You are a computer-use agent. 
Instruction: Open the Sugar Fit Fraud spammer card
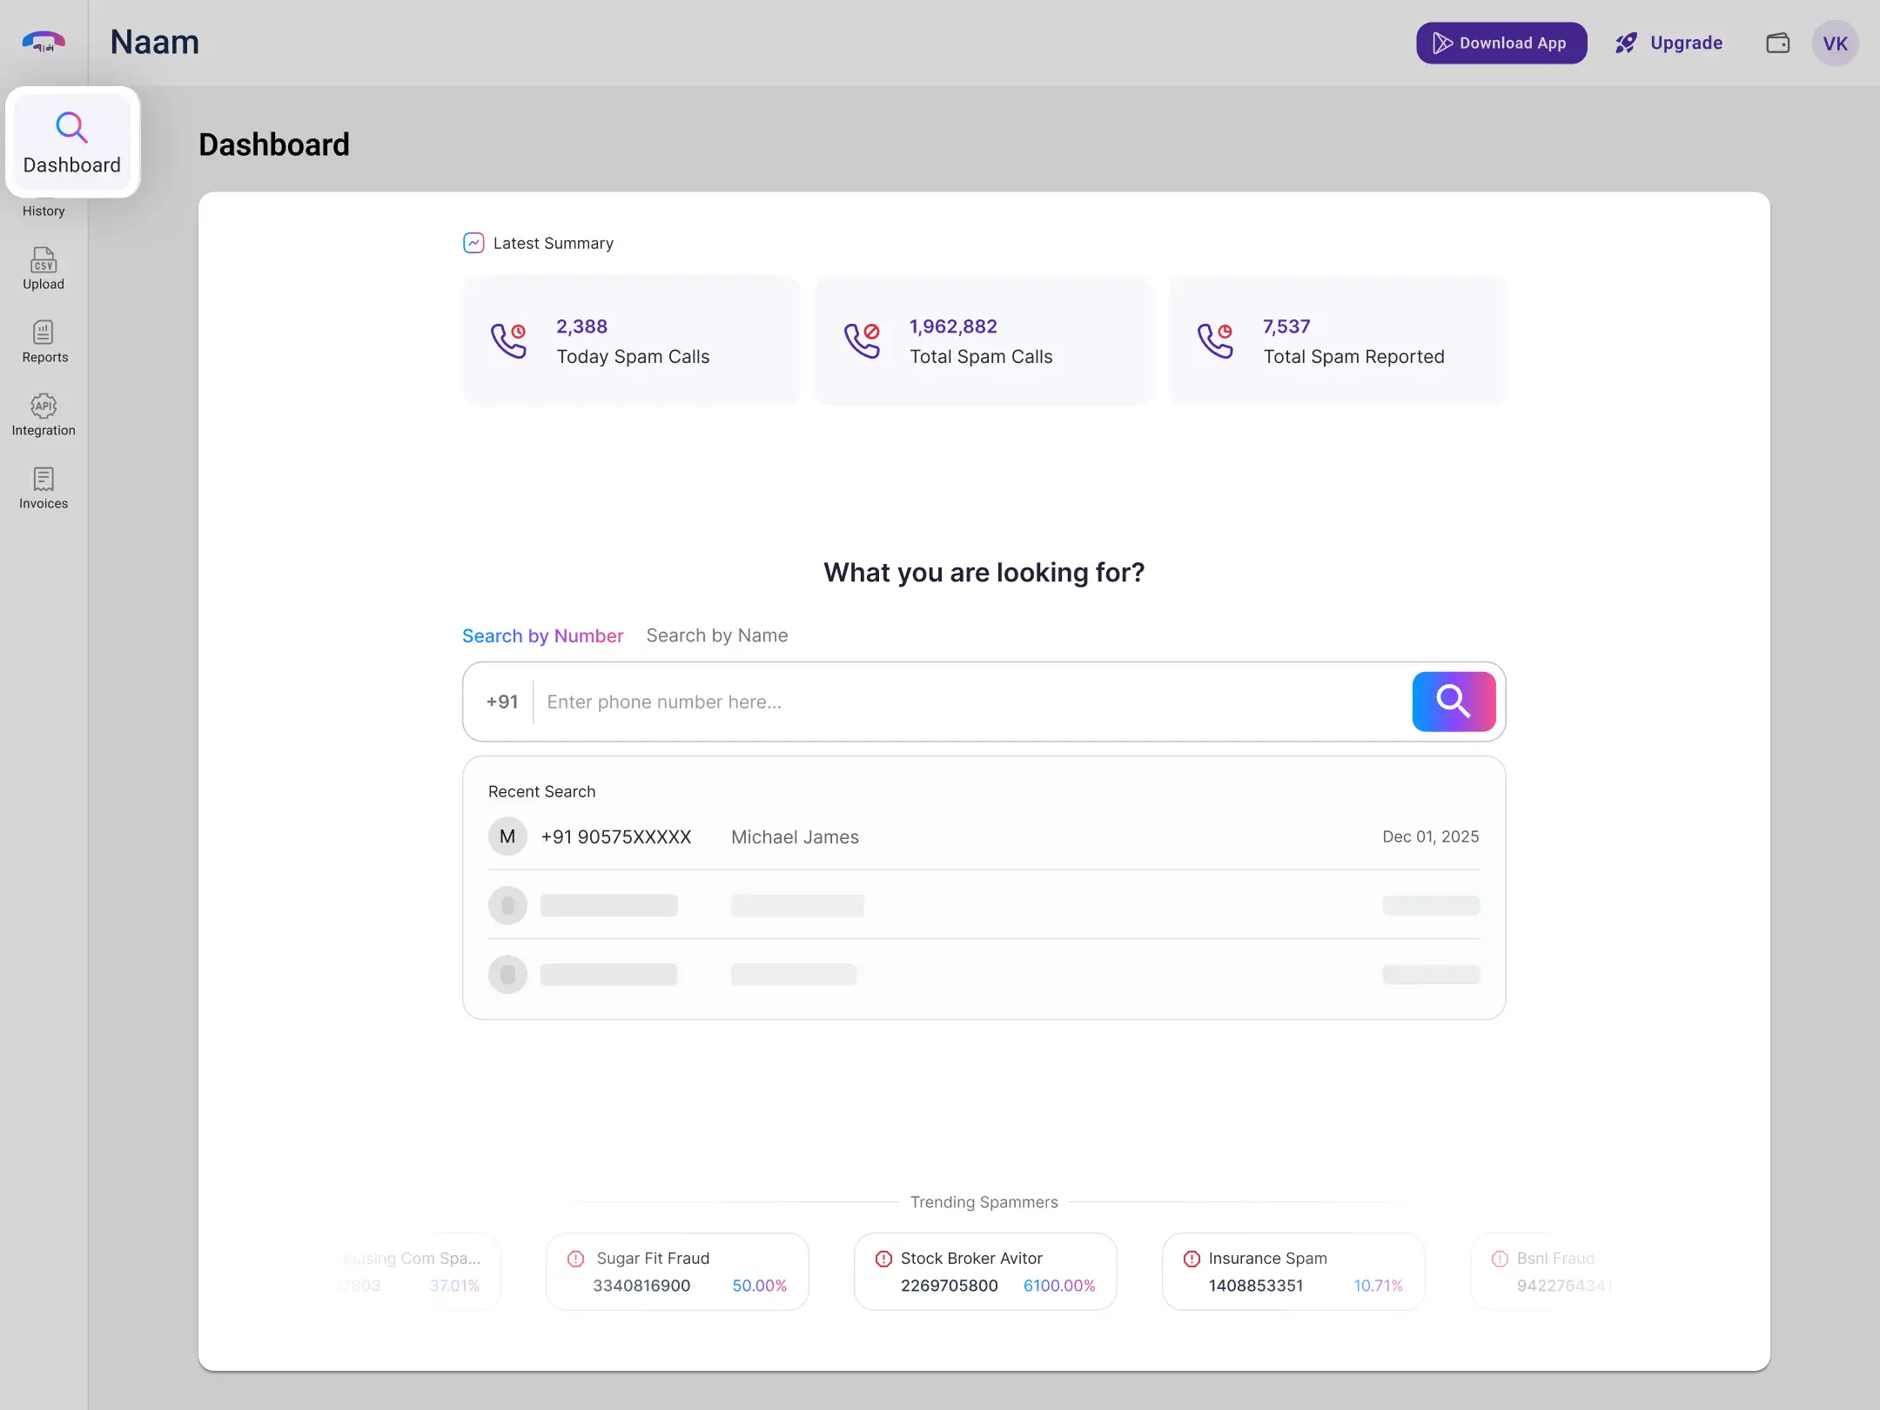(x=677, y=1272)
